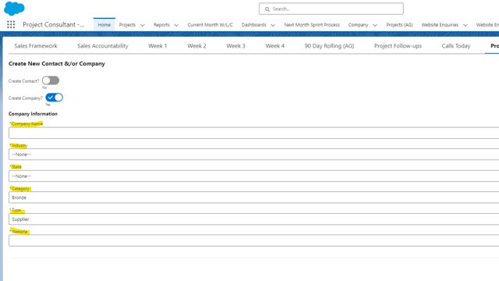Open the Home navigation tab

click(104, 24)
